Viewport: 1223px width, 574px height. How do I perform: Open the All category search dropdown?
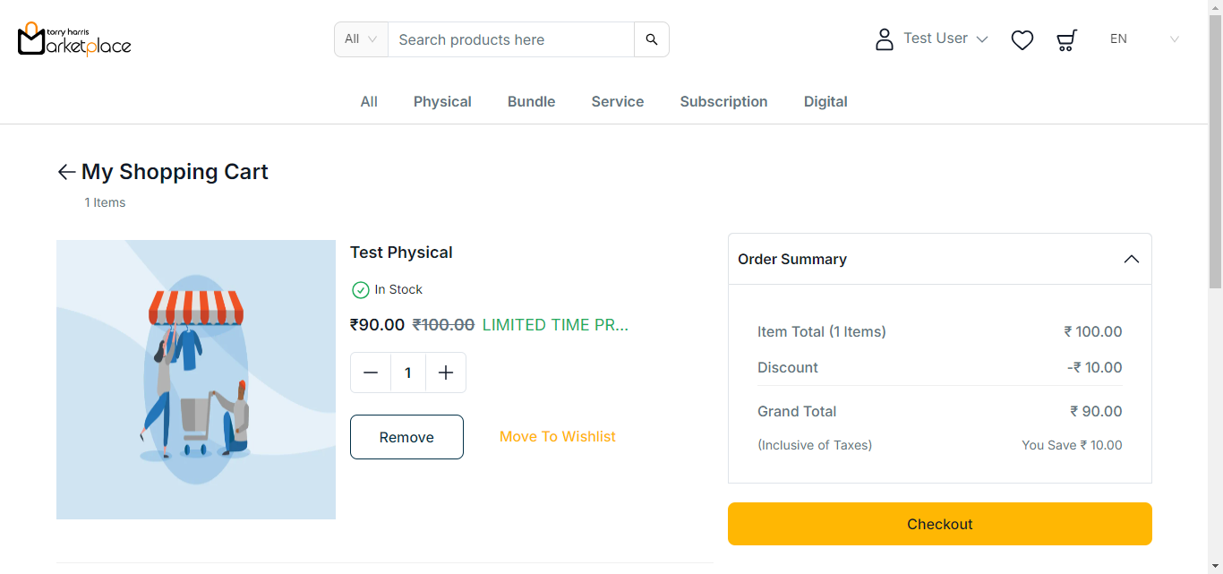(361, 39)
